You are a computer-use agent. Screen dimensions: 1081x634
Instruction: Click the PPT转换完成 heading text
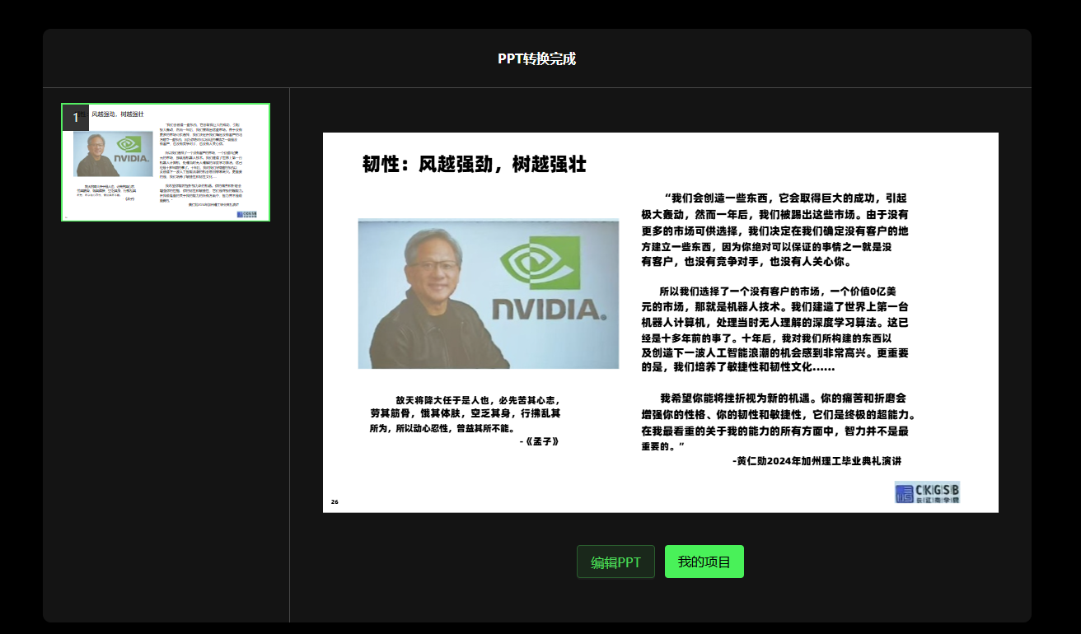click(536, 59)
